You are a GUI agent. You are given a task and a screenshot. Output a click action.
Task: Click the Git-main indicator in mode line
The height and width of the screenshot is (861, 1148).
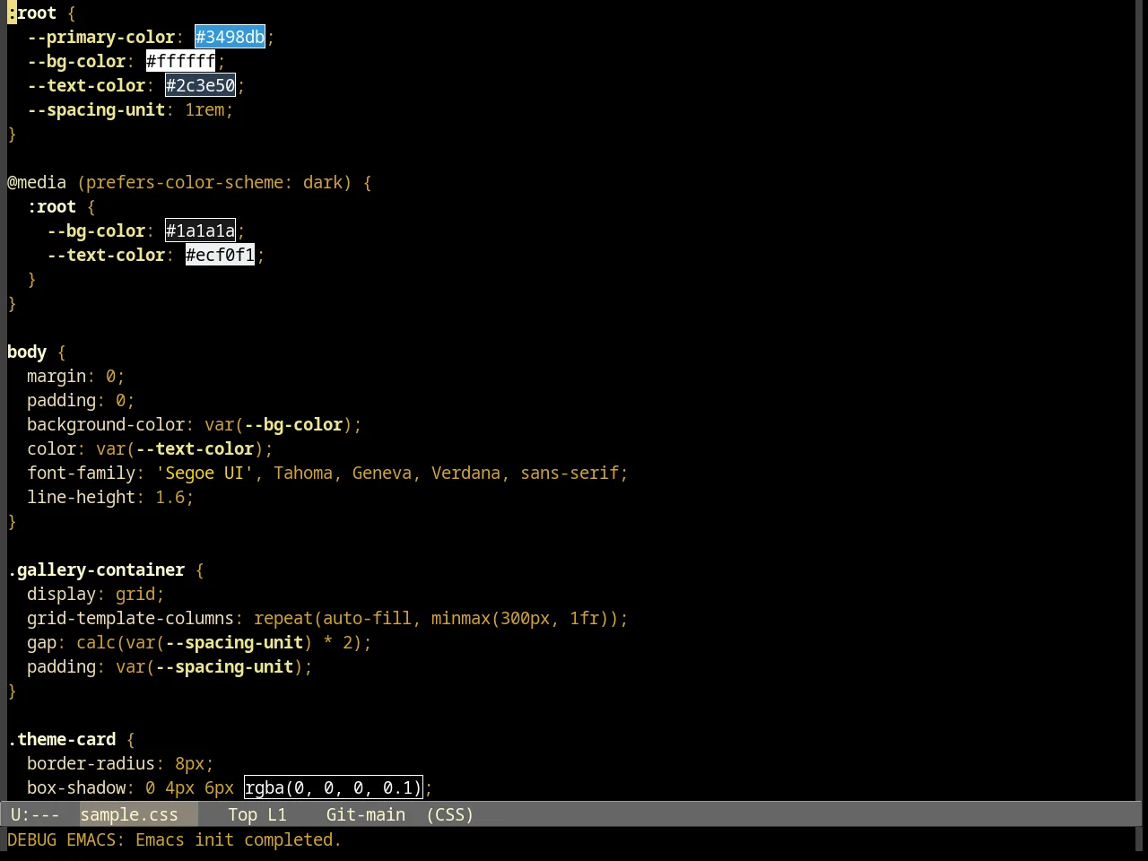coord(366,814)
